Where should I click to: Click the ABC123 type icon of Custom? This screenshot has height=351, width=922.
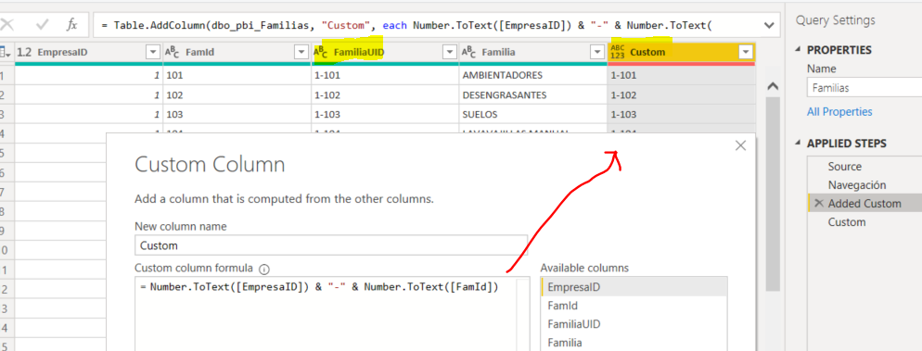click(618, 52)
